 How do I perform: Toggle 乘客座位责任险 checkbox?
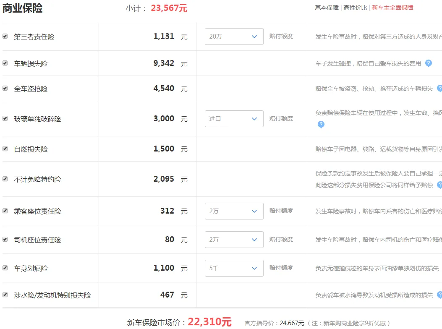tap(5, 211)
